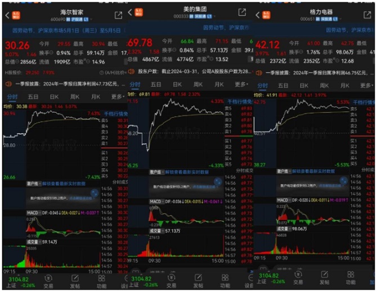This screenshot has height=292, width=377.
Task: Go back using the arrow beside 美的集团
Action: [131, 12]
